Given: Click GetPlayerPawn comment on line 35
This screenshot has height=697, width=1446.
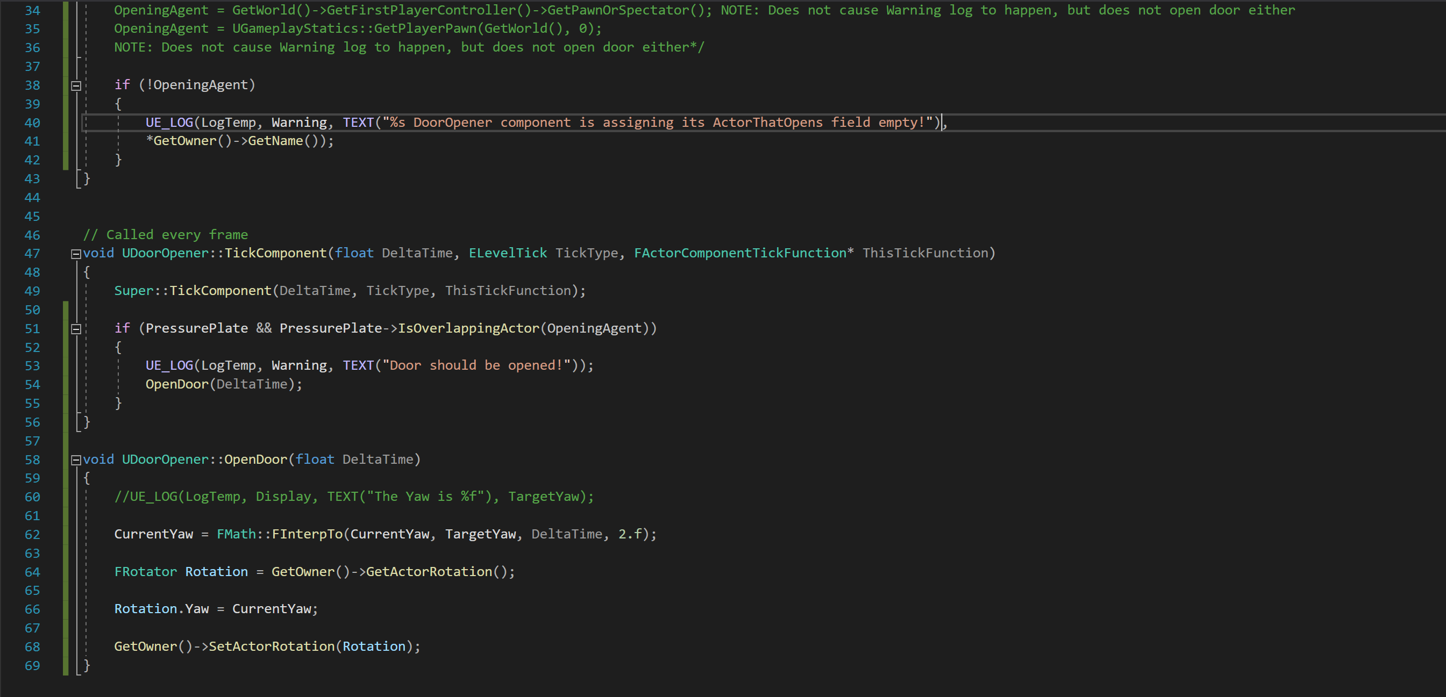Looking at the screenshot, I should (x=425, y=28).
